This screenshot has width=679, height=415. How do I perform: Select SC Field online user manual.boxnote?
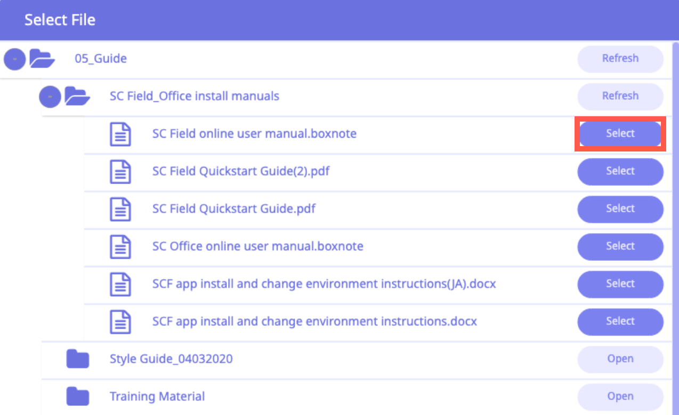click(x=620, y=134)
